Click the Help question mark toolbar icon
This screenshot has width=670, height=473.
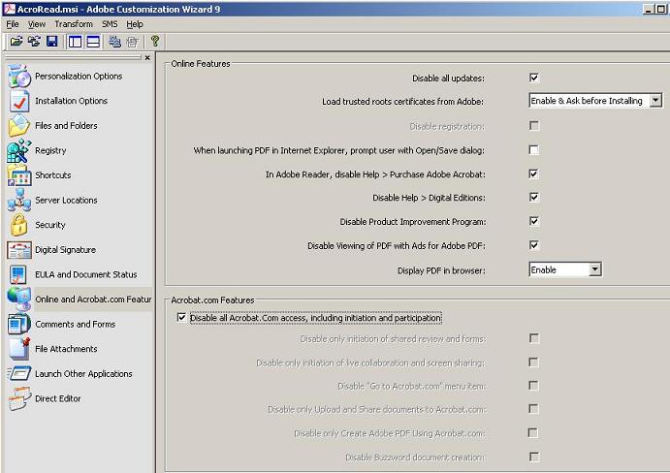(154, 42)
